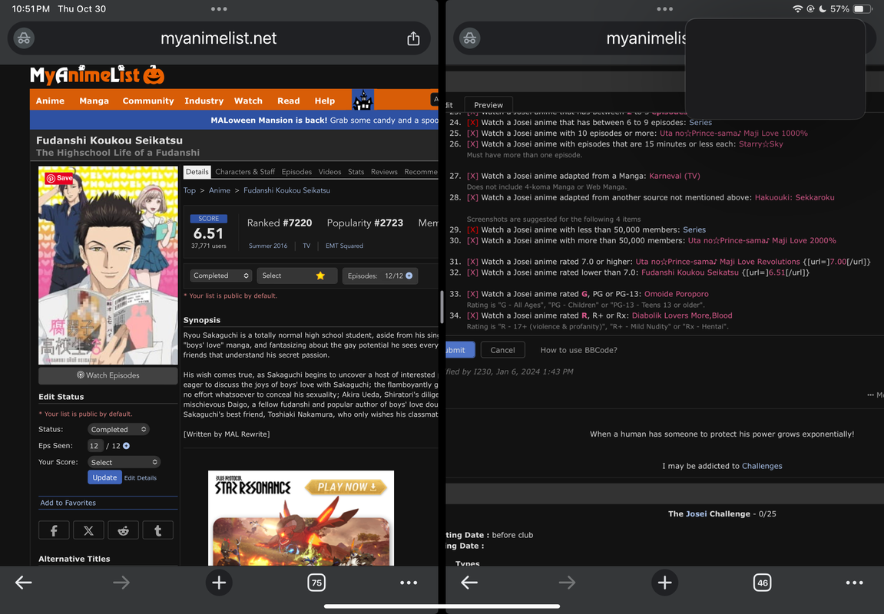Open left window's more options menu
The height and width of the screenshot is (614, 884).
409,583
